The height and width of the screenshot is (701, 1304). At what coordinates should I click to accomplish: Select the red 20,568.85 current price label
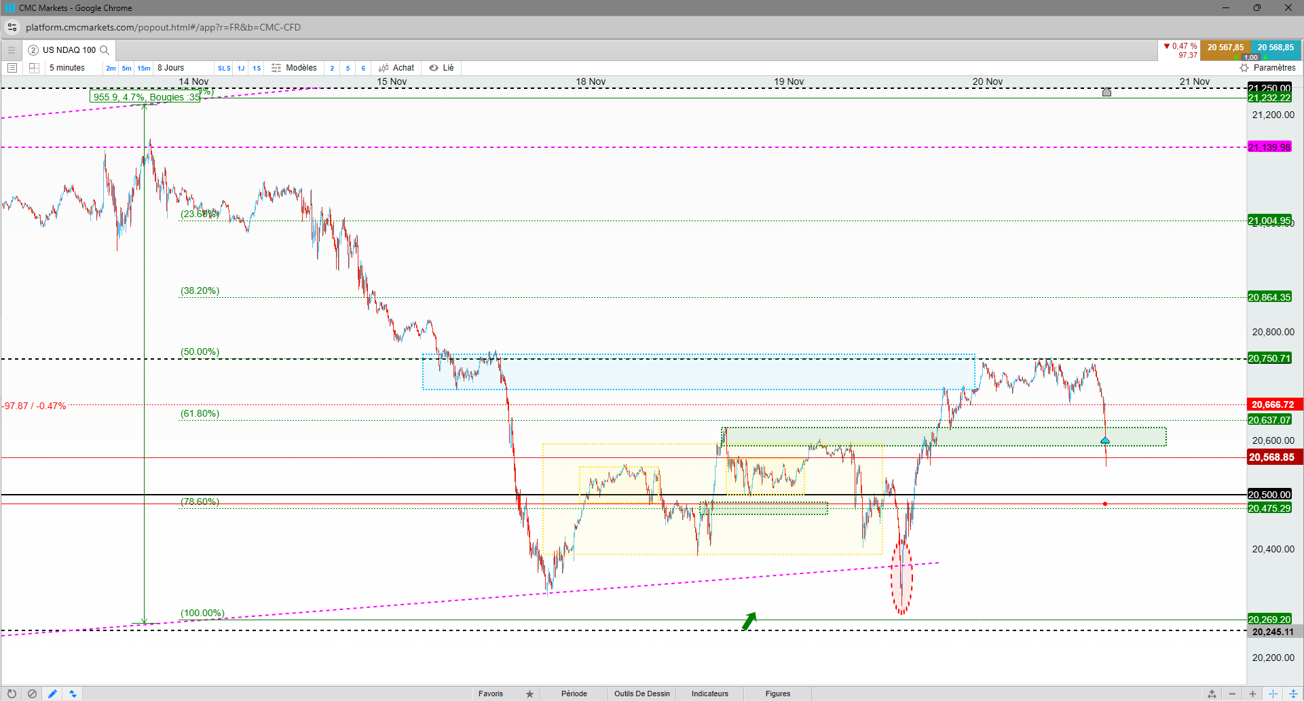pos(1274,457)
